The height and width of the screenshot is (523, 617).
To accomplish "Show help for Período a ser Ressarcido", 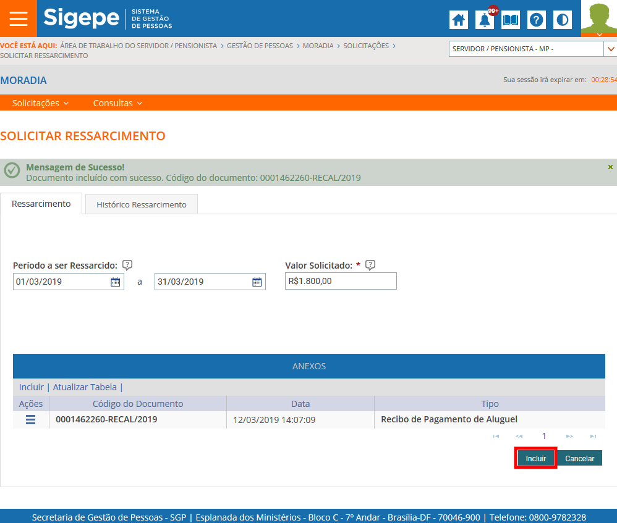I will click(127, 266).
